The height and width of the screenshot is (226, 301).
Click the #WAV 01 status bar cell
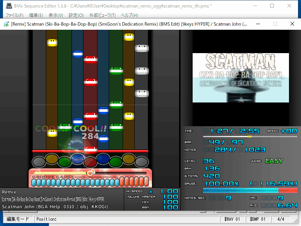pyautogui.click(x=231, y=219)
